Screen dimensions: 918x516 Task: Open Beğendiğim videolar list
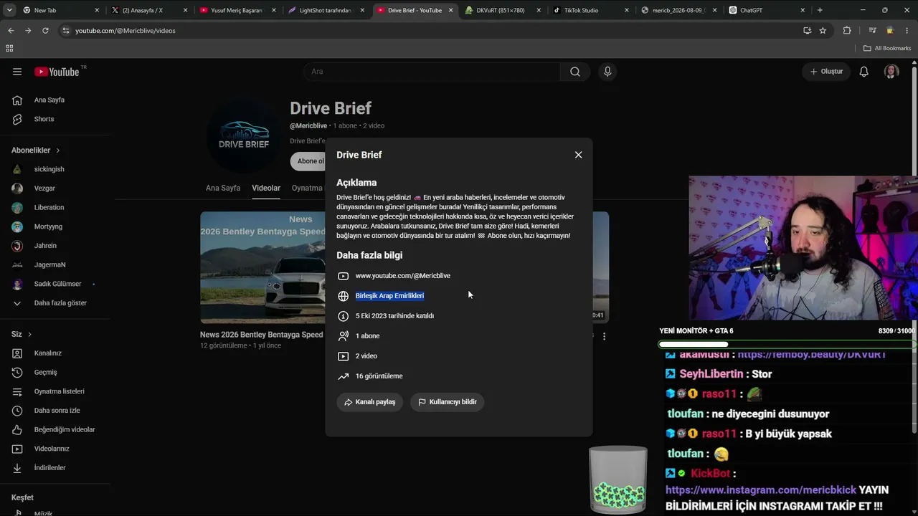click(65, 430)
